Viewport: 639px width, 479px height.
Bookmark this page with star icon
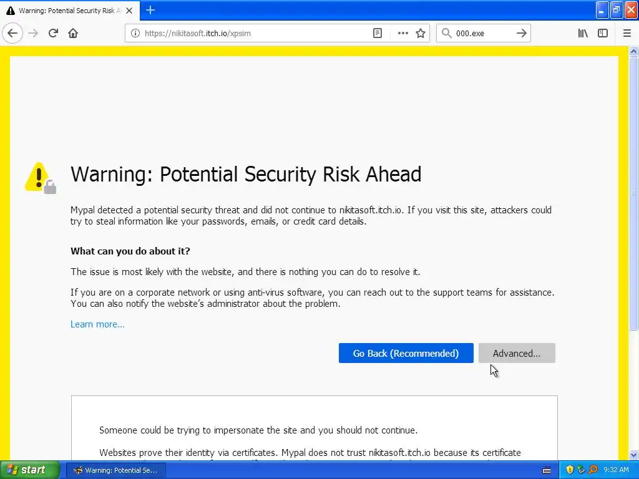coord(421,34)
